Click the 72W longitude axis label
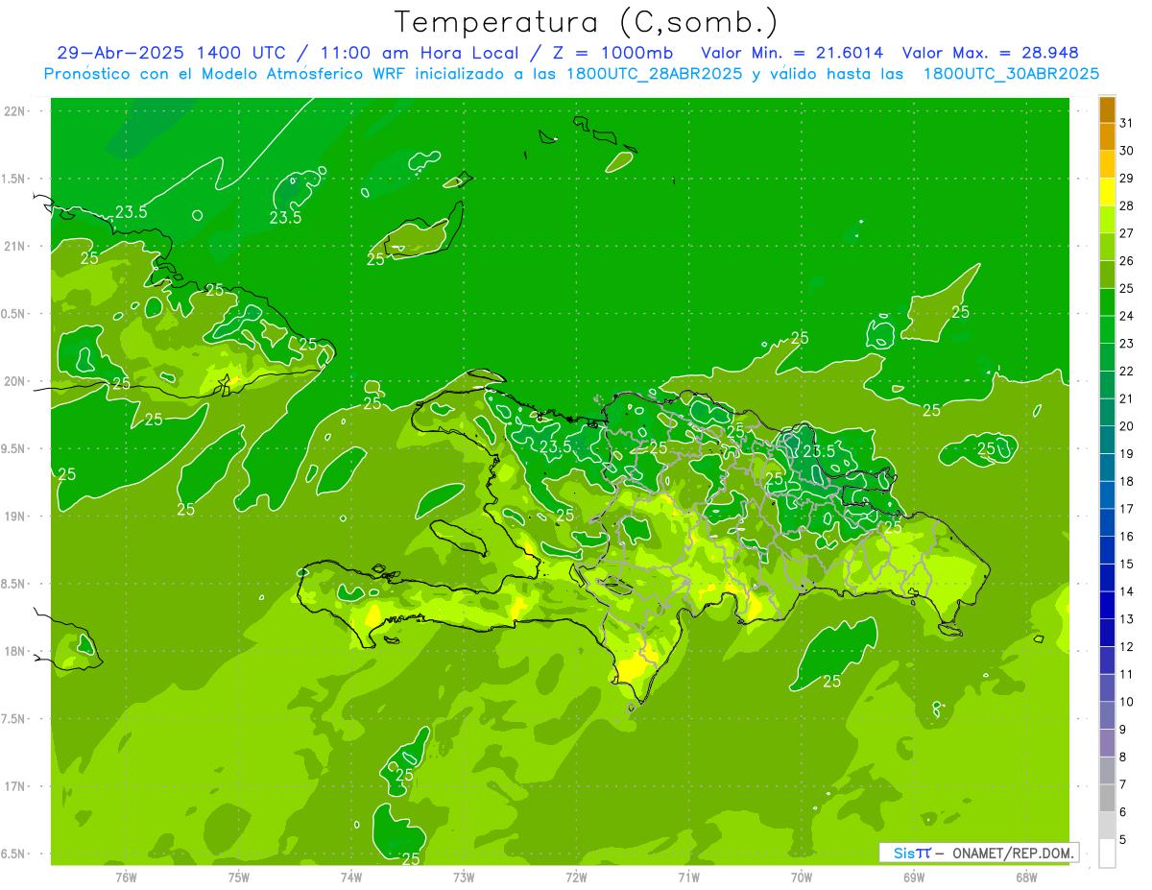The image size is (1152, 890). click(x=576, y=877)
